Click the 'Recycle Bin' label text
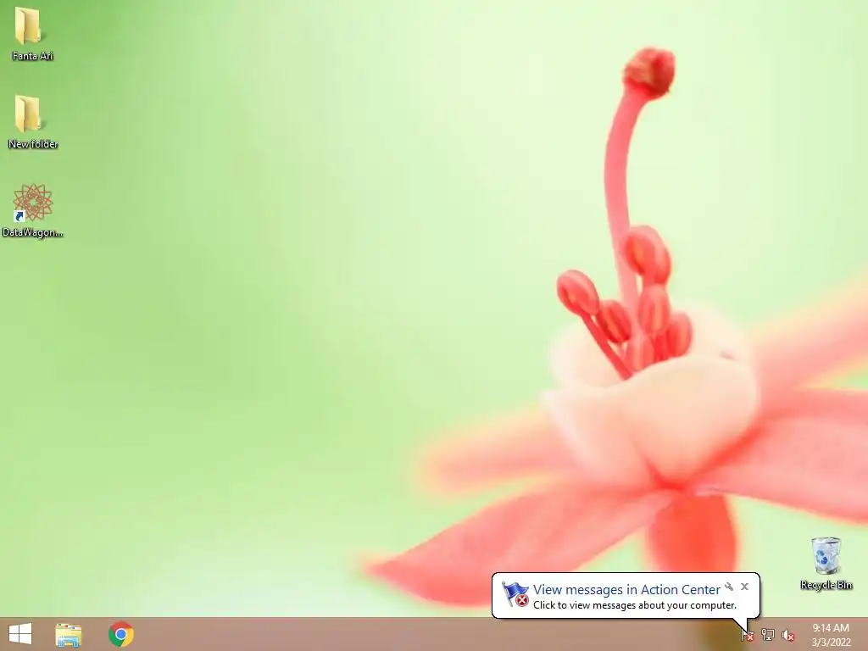Viewport: 868px width, 651px height. pos(826,585)
